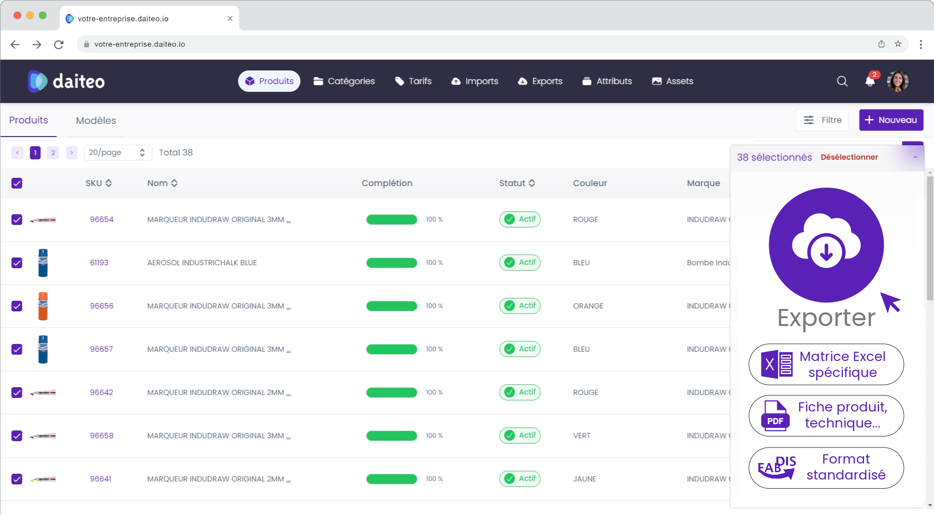Switch to the Modèles tab
The height and width of the screenshot is (515, 934).
pyautogui.click(x=96, y=120)
